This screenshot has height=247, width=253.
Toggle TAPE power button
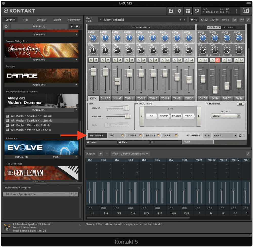pos(176,136)
